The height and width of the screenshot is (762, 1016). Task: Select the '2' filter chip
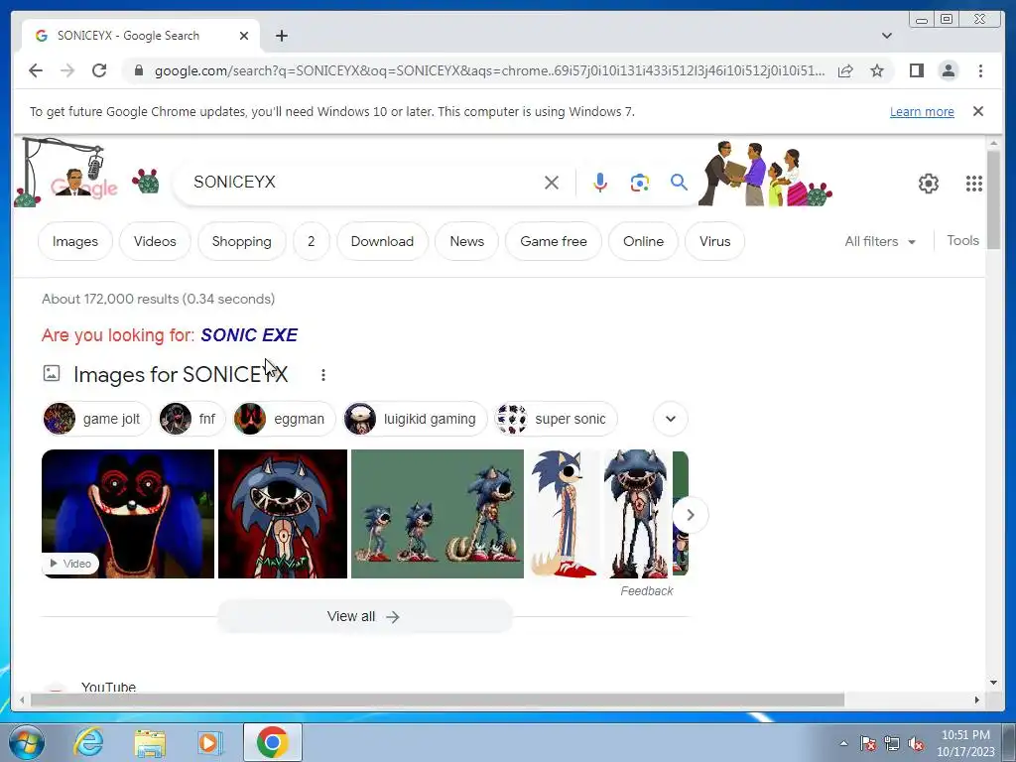tap(311, 241)
